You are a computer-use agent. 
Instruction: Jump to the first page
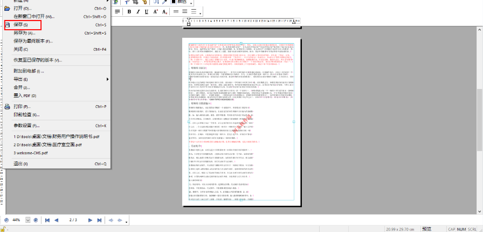coord(47,220)
